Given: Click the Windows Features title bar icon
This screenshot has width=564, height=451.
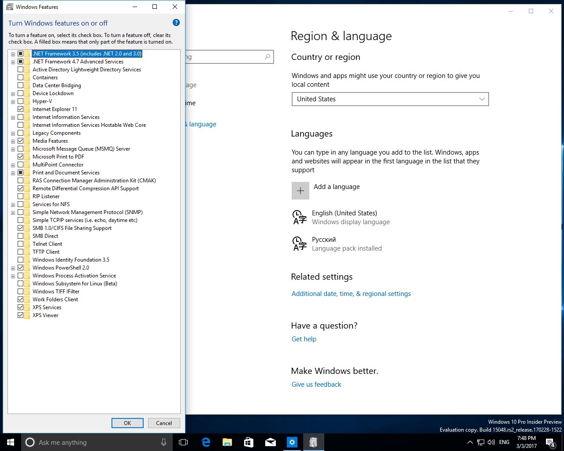Looking at the screenshot, I should (10, 7).
